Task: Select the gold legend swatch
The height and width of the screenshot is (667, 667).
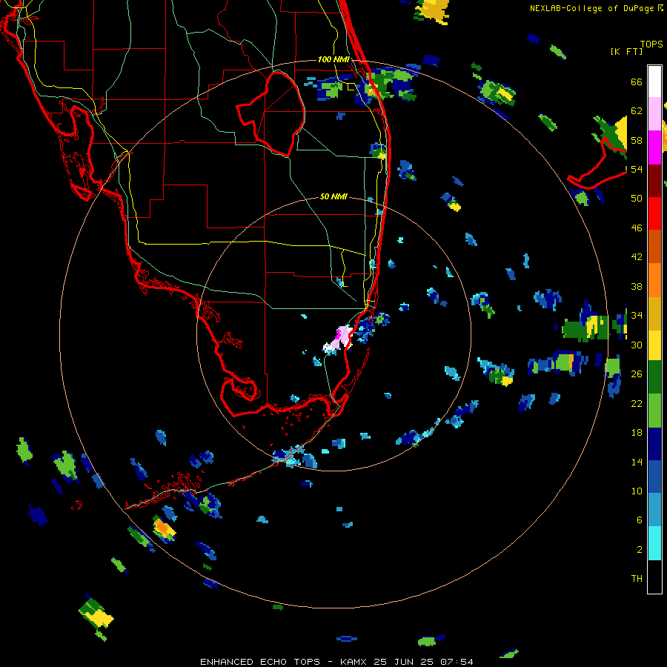Action: coord(654,313)
